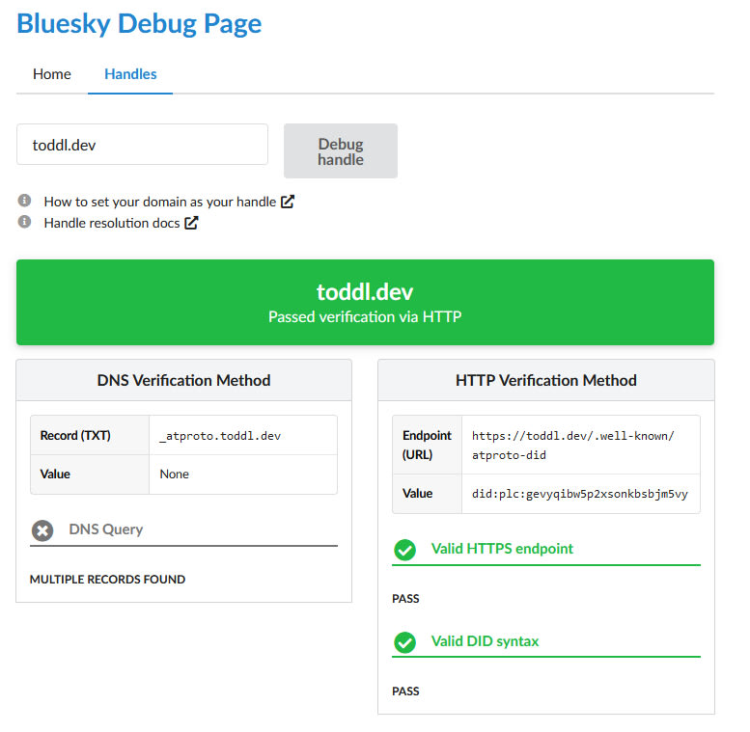Open external link icon after 'Handle resolution docs'

coord(191,223)
